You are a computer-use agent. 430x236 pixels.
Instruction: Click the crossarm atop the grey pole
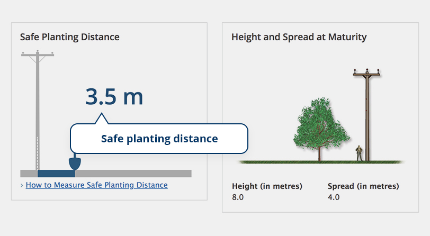pyautogui.click(x=38, y=55)
